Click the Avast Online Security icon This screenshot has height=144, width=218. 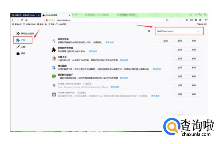(54, 85)
